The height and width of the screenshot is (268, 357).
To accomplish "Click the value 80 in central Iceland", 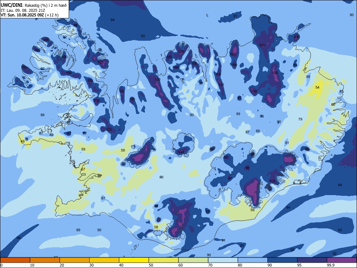I will tap(161, 177).
